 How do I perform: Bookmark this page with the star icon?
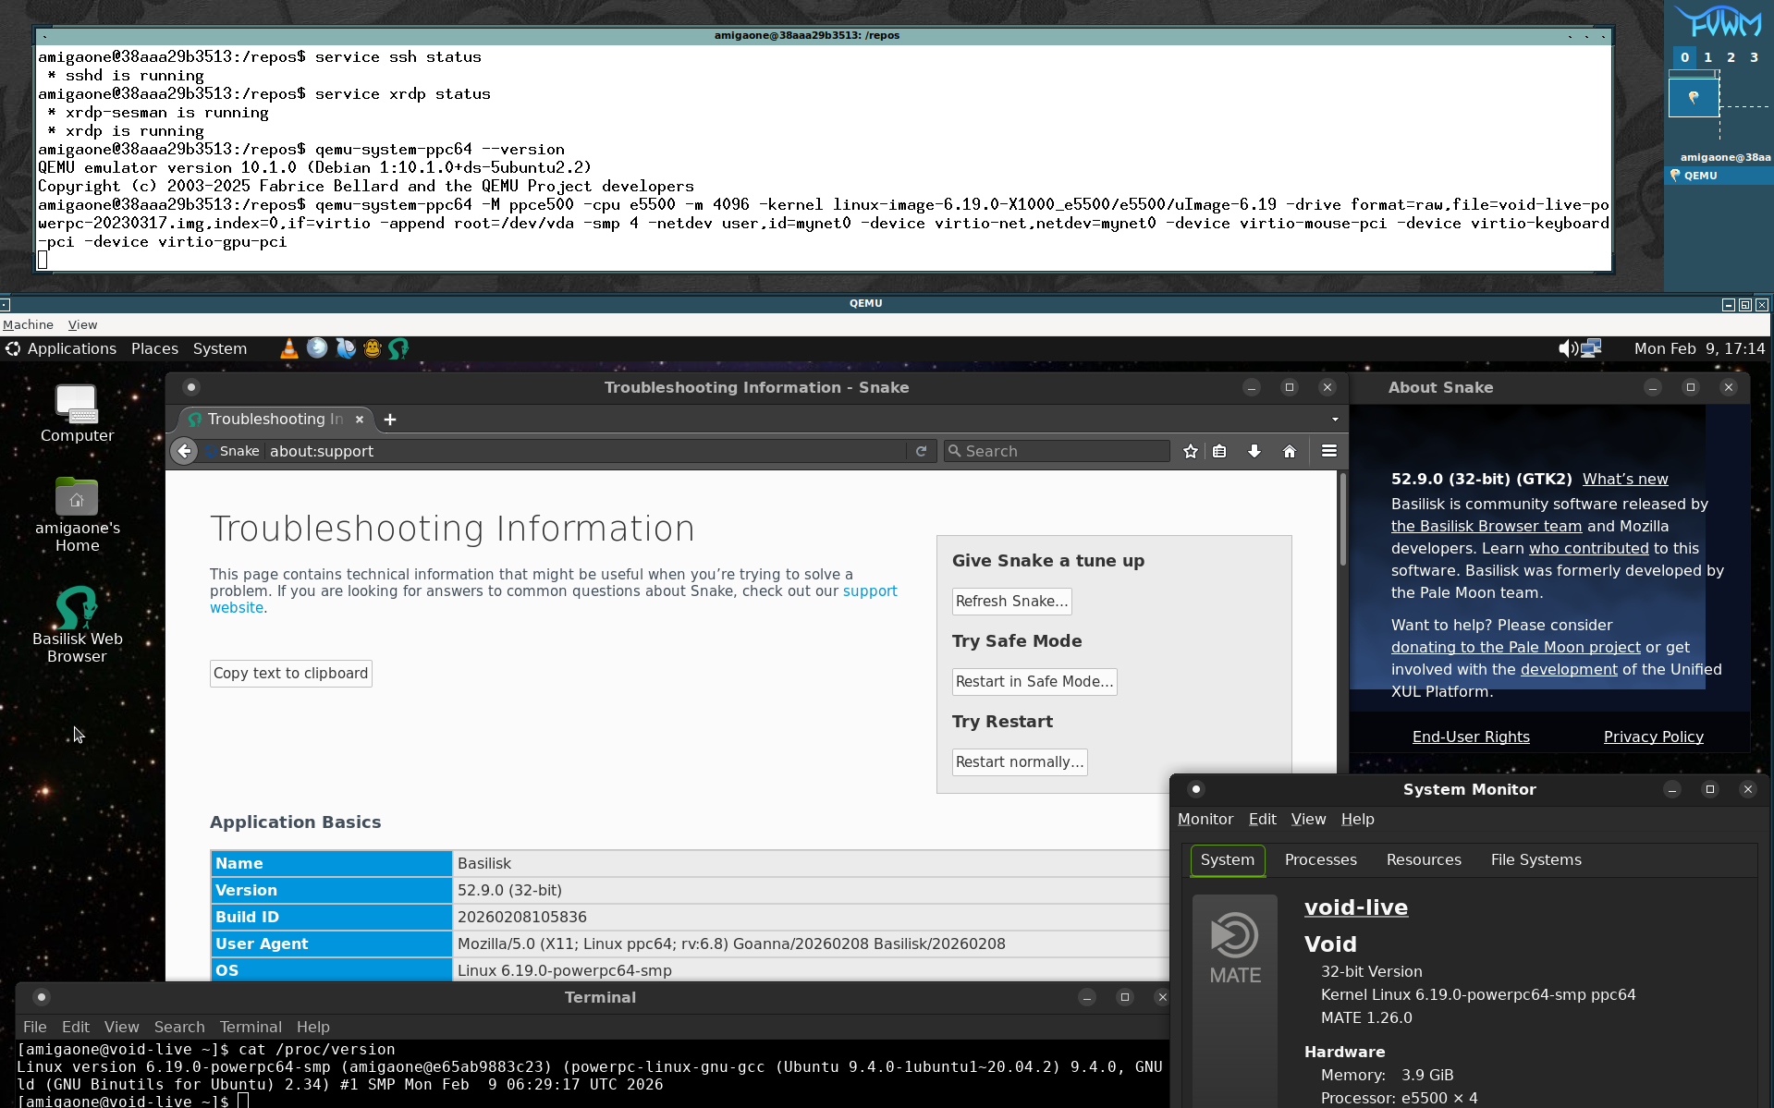pyautogui.click(x=1191, y=451)
